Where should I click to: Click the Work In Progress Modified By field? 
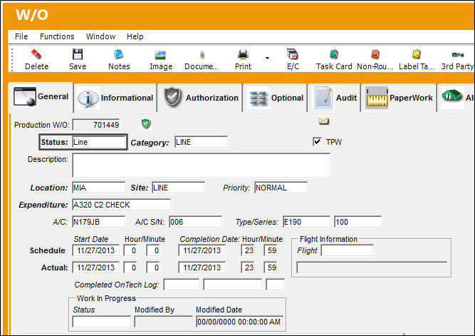163,322
